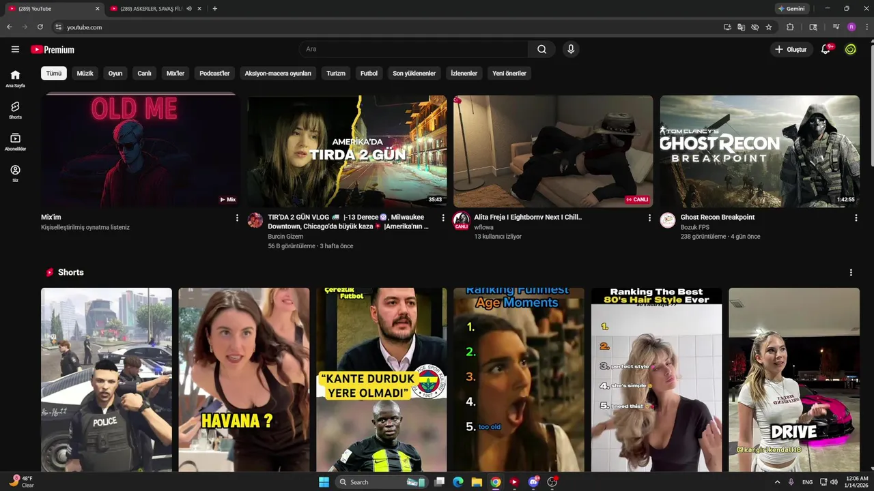Open the notifications bell
Screen dimensions: 874x491
(826, 49)
